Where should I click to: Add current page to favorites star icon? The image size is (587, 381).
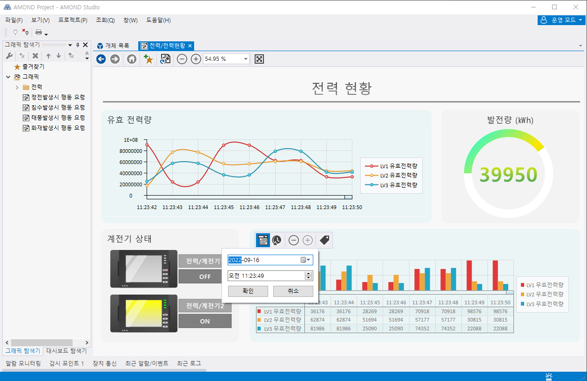pyautogui.click(x=148, y=59)
